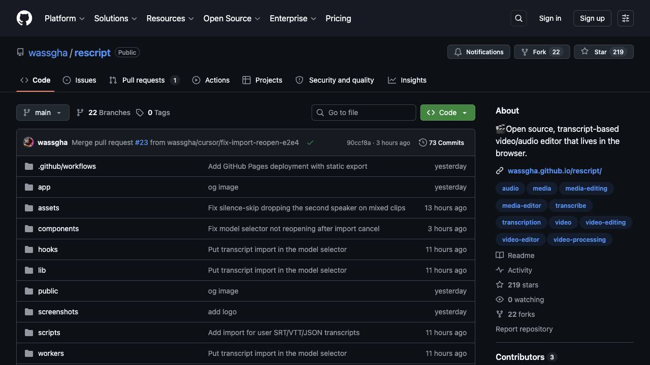650x365 pixels.
Task: Click the GitHub logo icon
Action: coord(24,18)
